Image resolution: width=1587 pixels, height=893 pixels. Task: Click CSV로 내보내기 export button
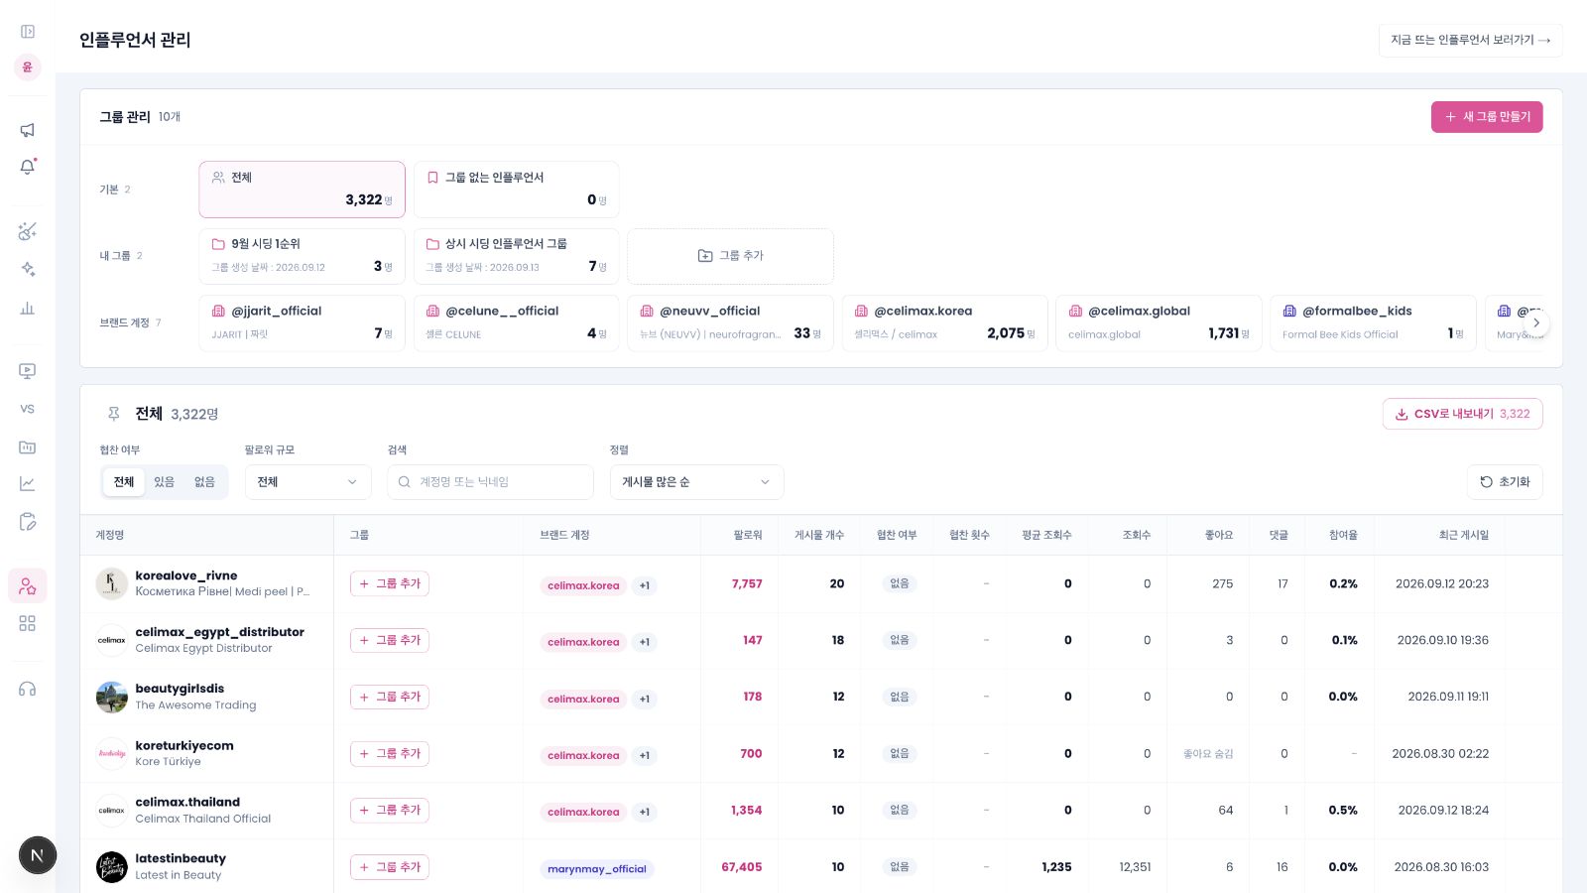point(1462,414)
